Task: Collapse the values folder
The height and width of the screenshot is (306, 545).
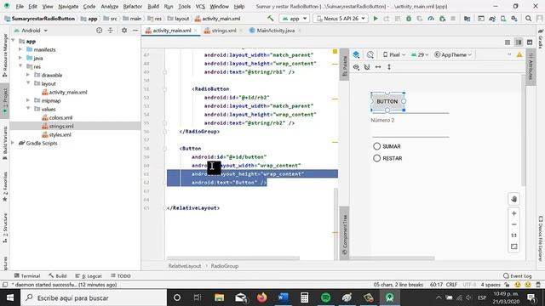Action: [28, 109]
